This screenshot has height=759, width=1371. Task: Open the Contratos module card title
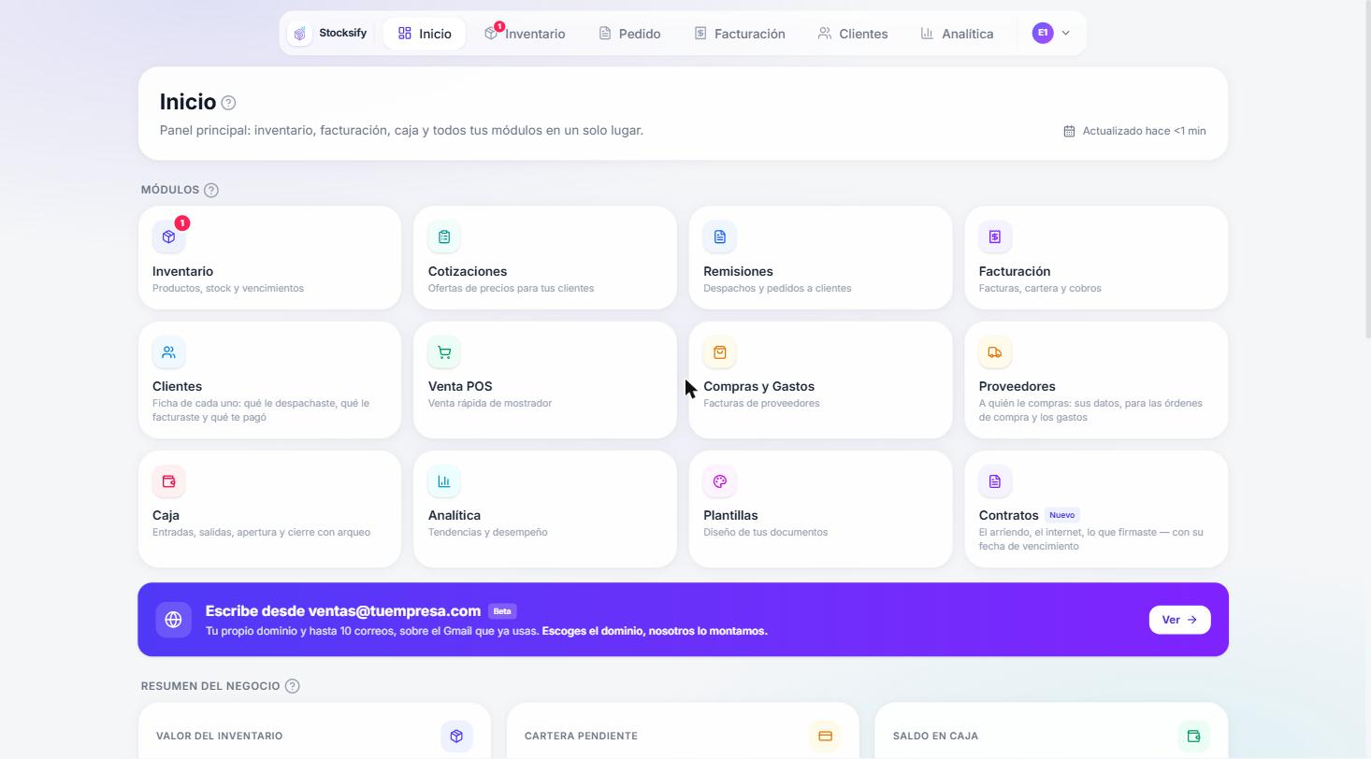pyautogui.click(x=1009, y=515)
